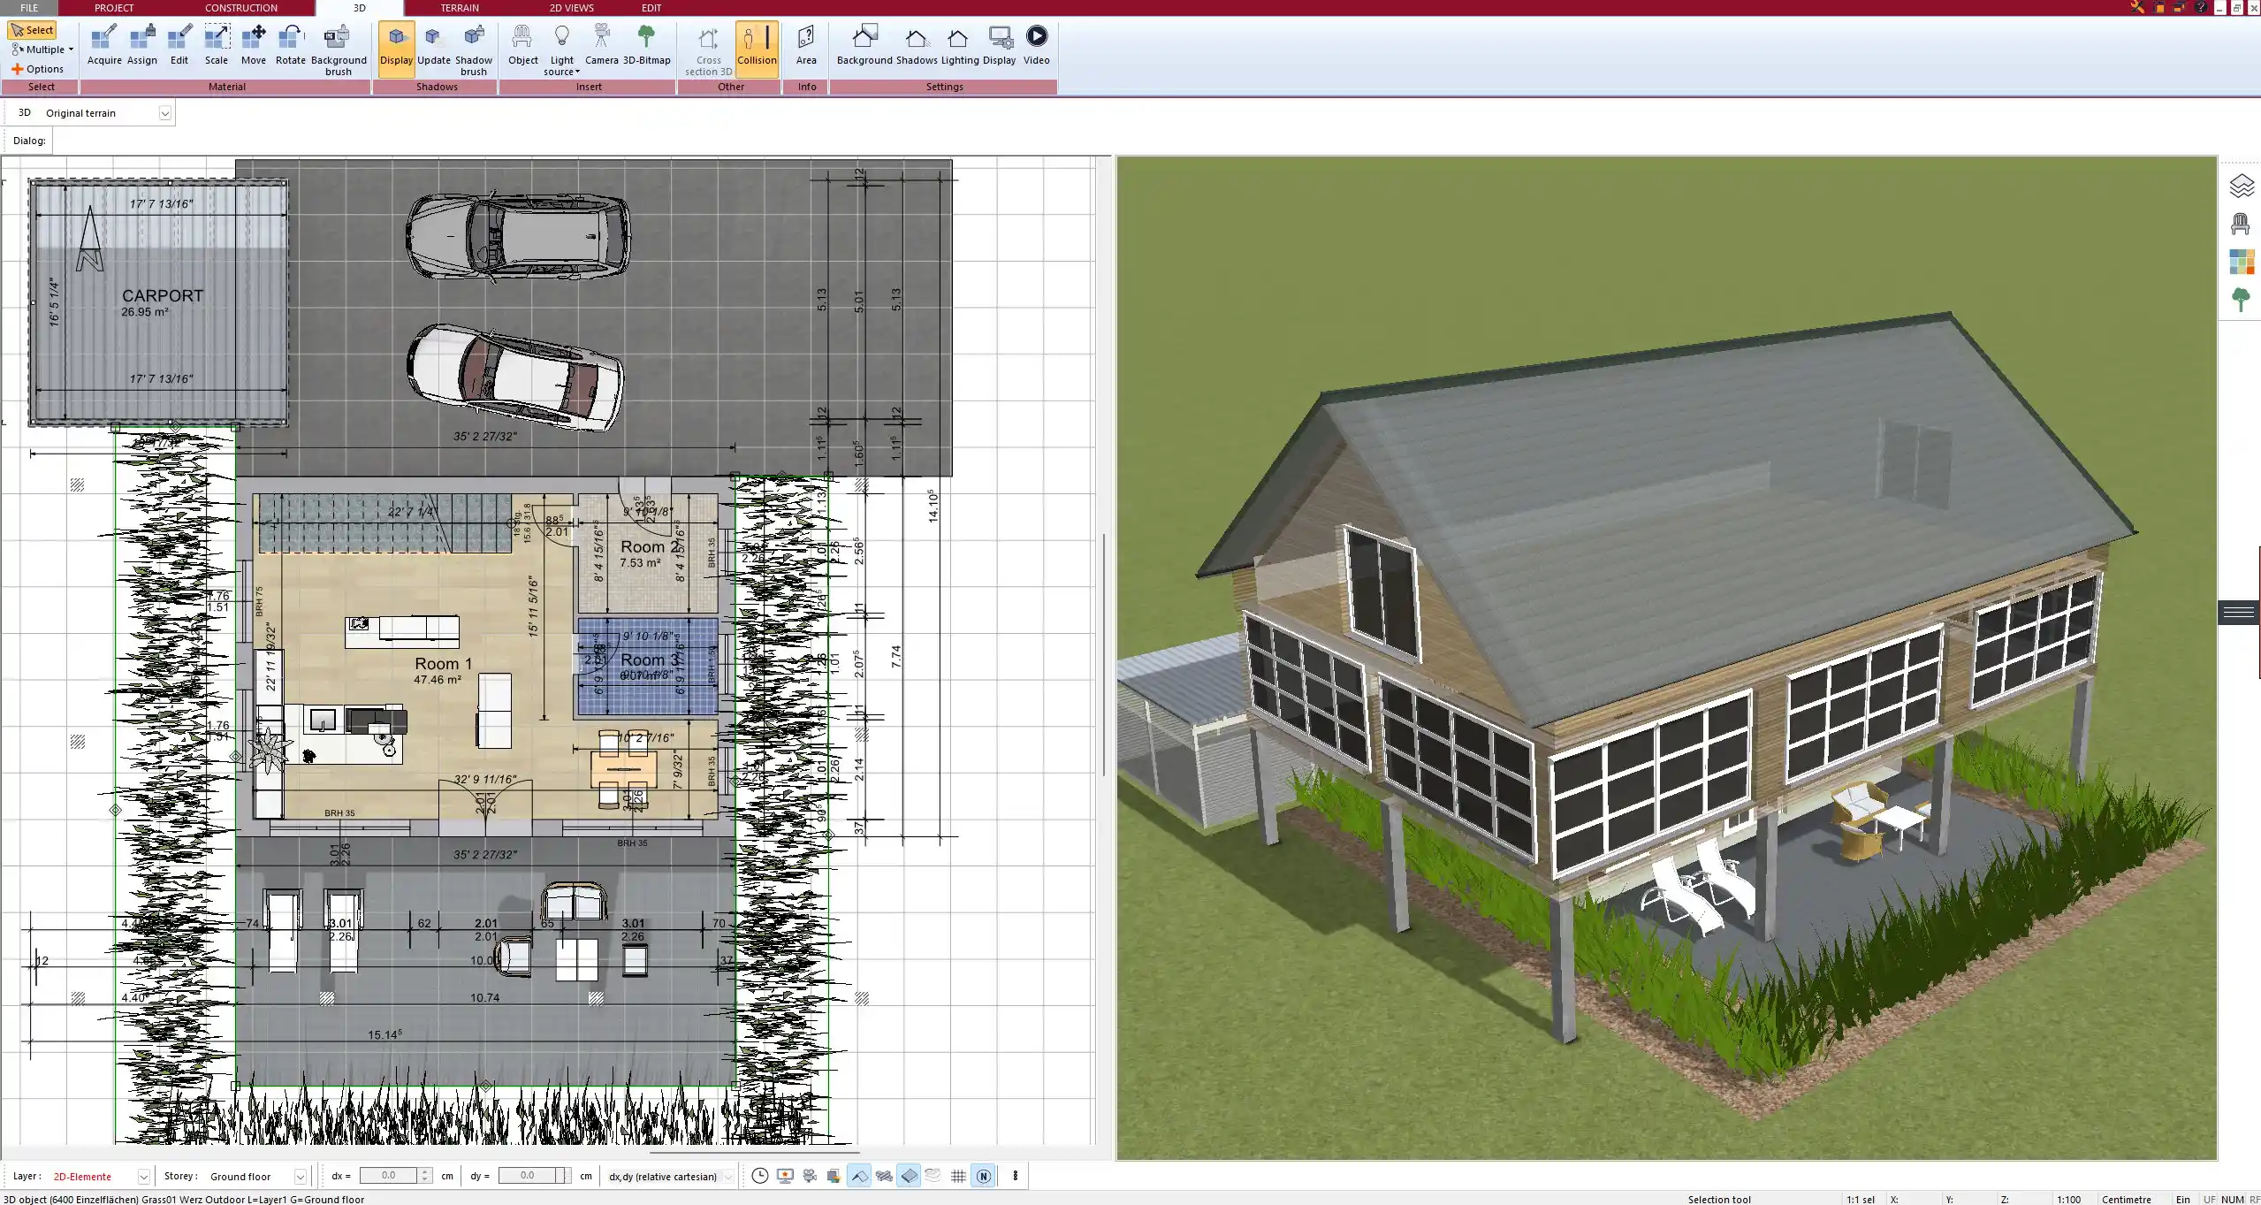Expand the Original terrain dropdown
2261x1205 pixels.
pos(164,113)
